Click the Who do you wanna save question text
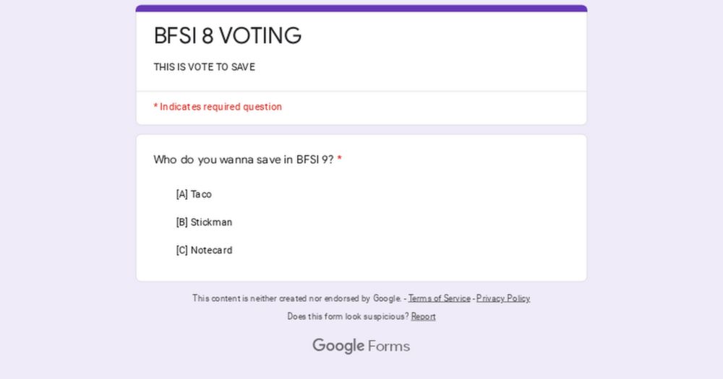 244,160
